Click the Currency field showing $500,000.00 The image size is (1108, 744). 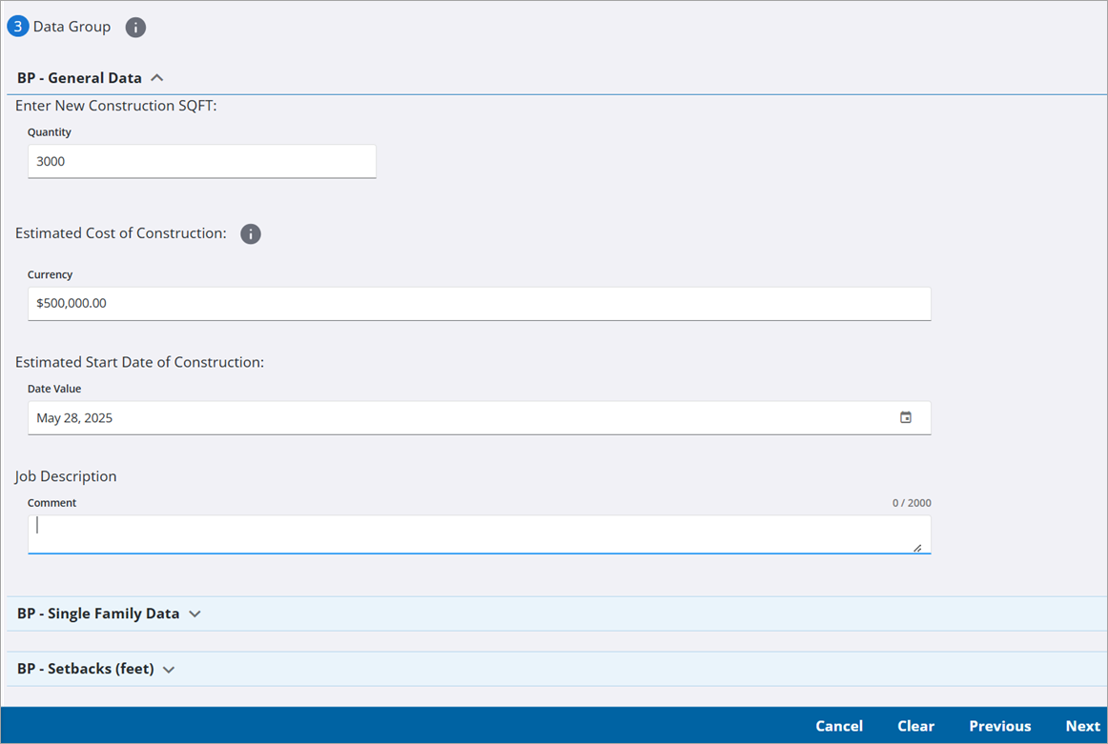click(479, 304)
